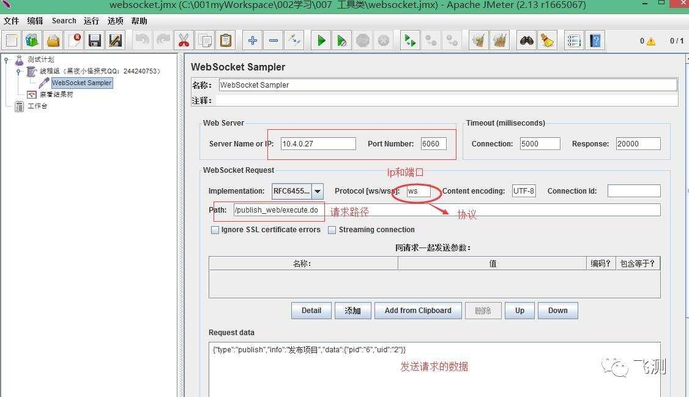This screenshot has width=689, height=397.
Task: Click Connection timeout field
Action: pyautogui.click(x=540, y=144)
